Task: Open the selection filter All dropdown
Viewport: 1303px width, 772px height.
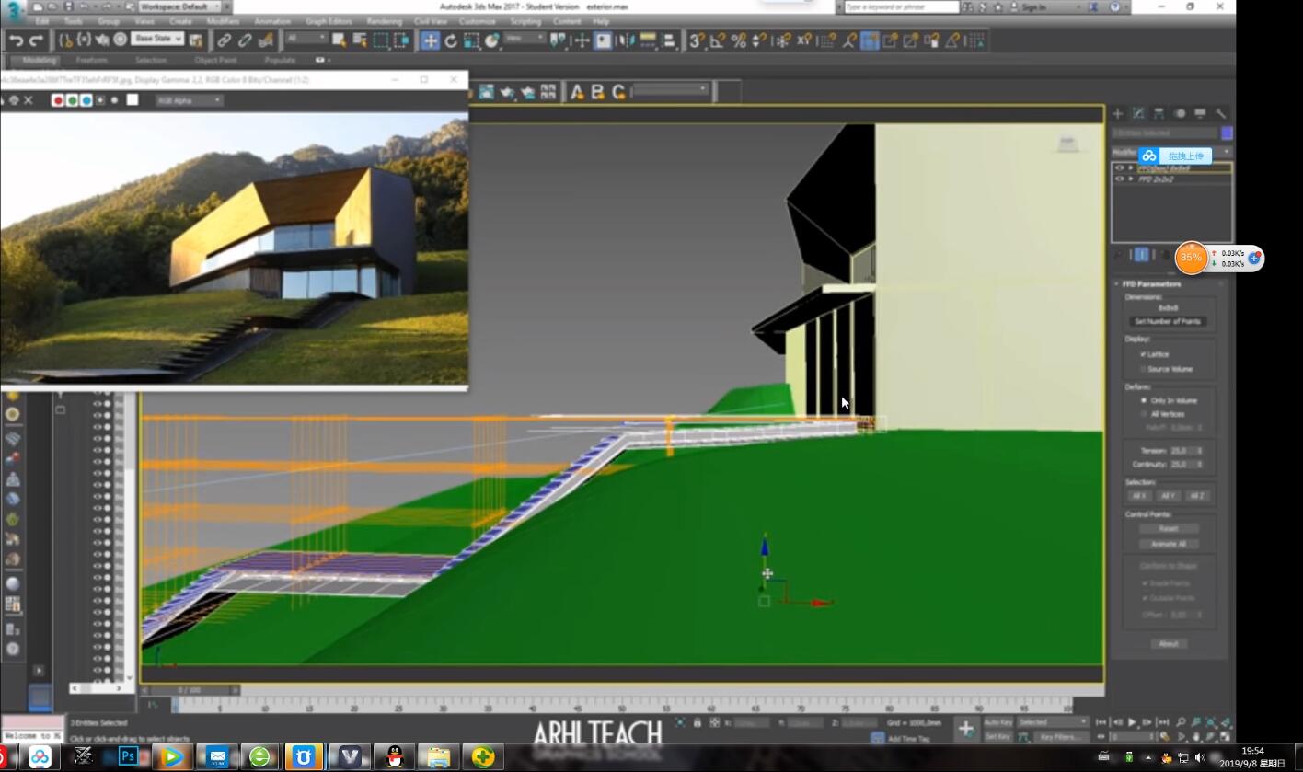Action: pyautogui.click(x=306, y=39)
